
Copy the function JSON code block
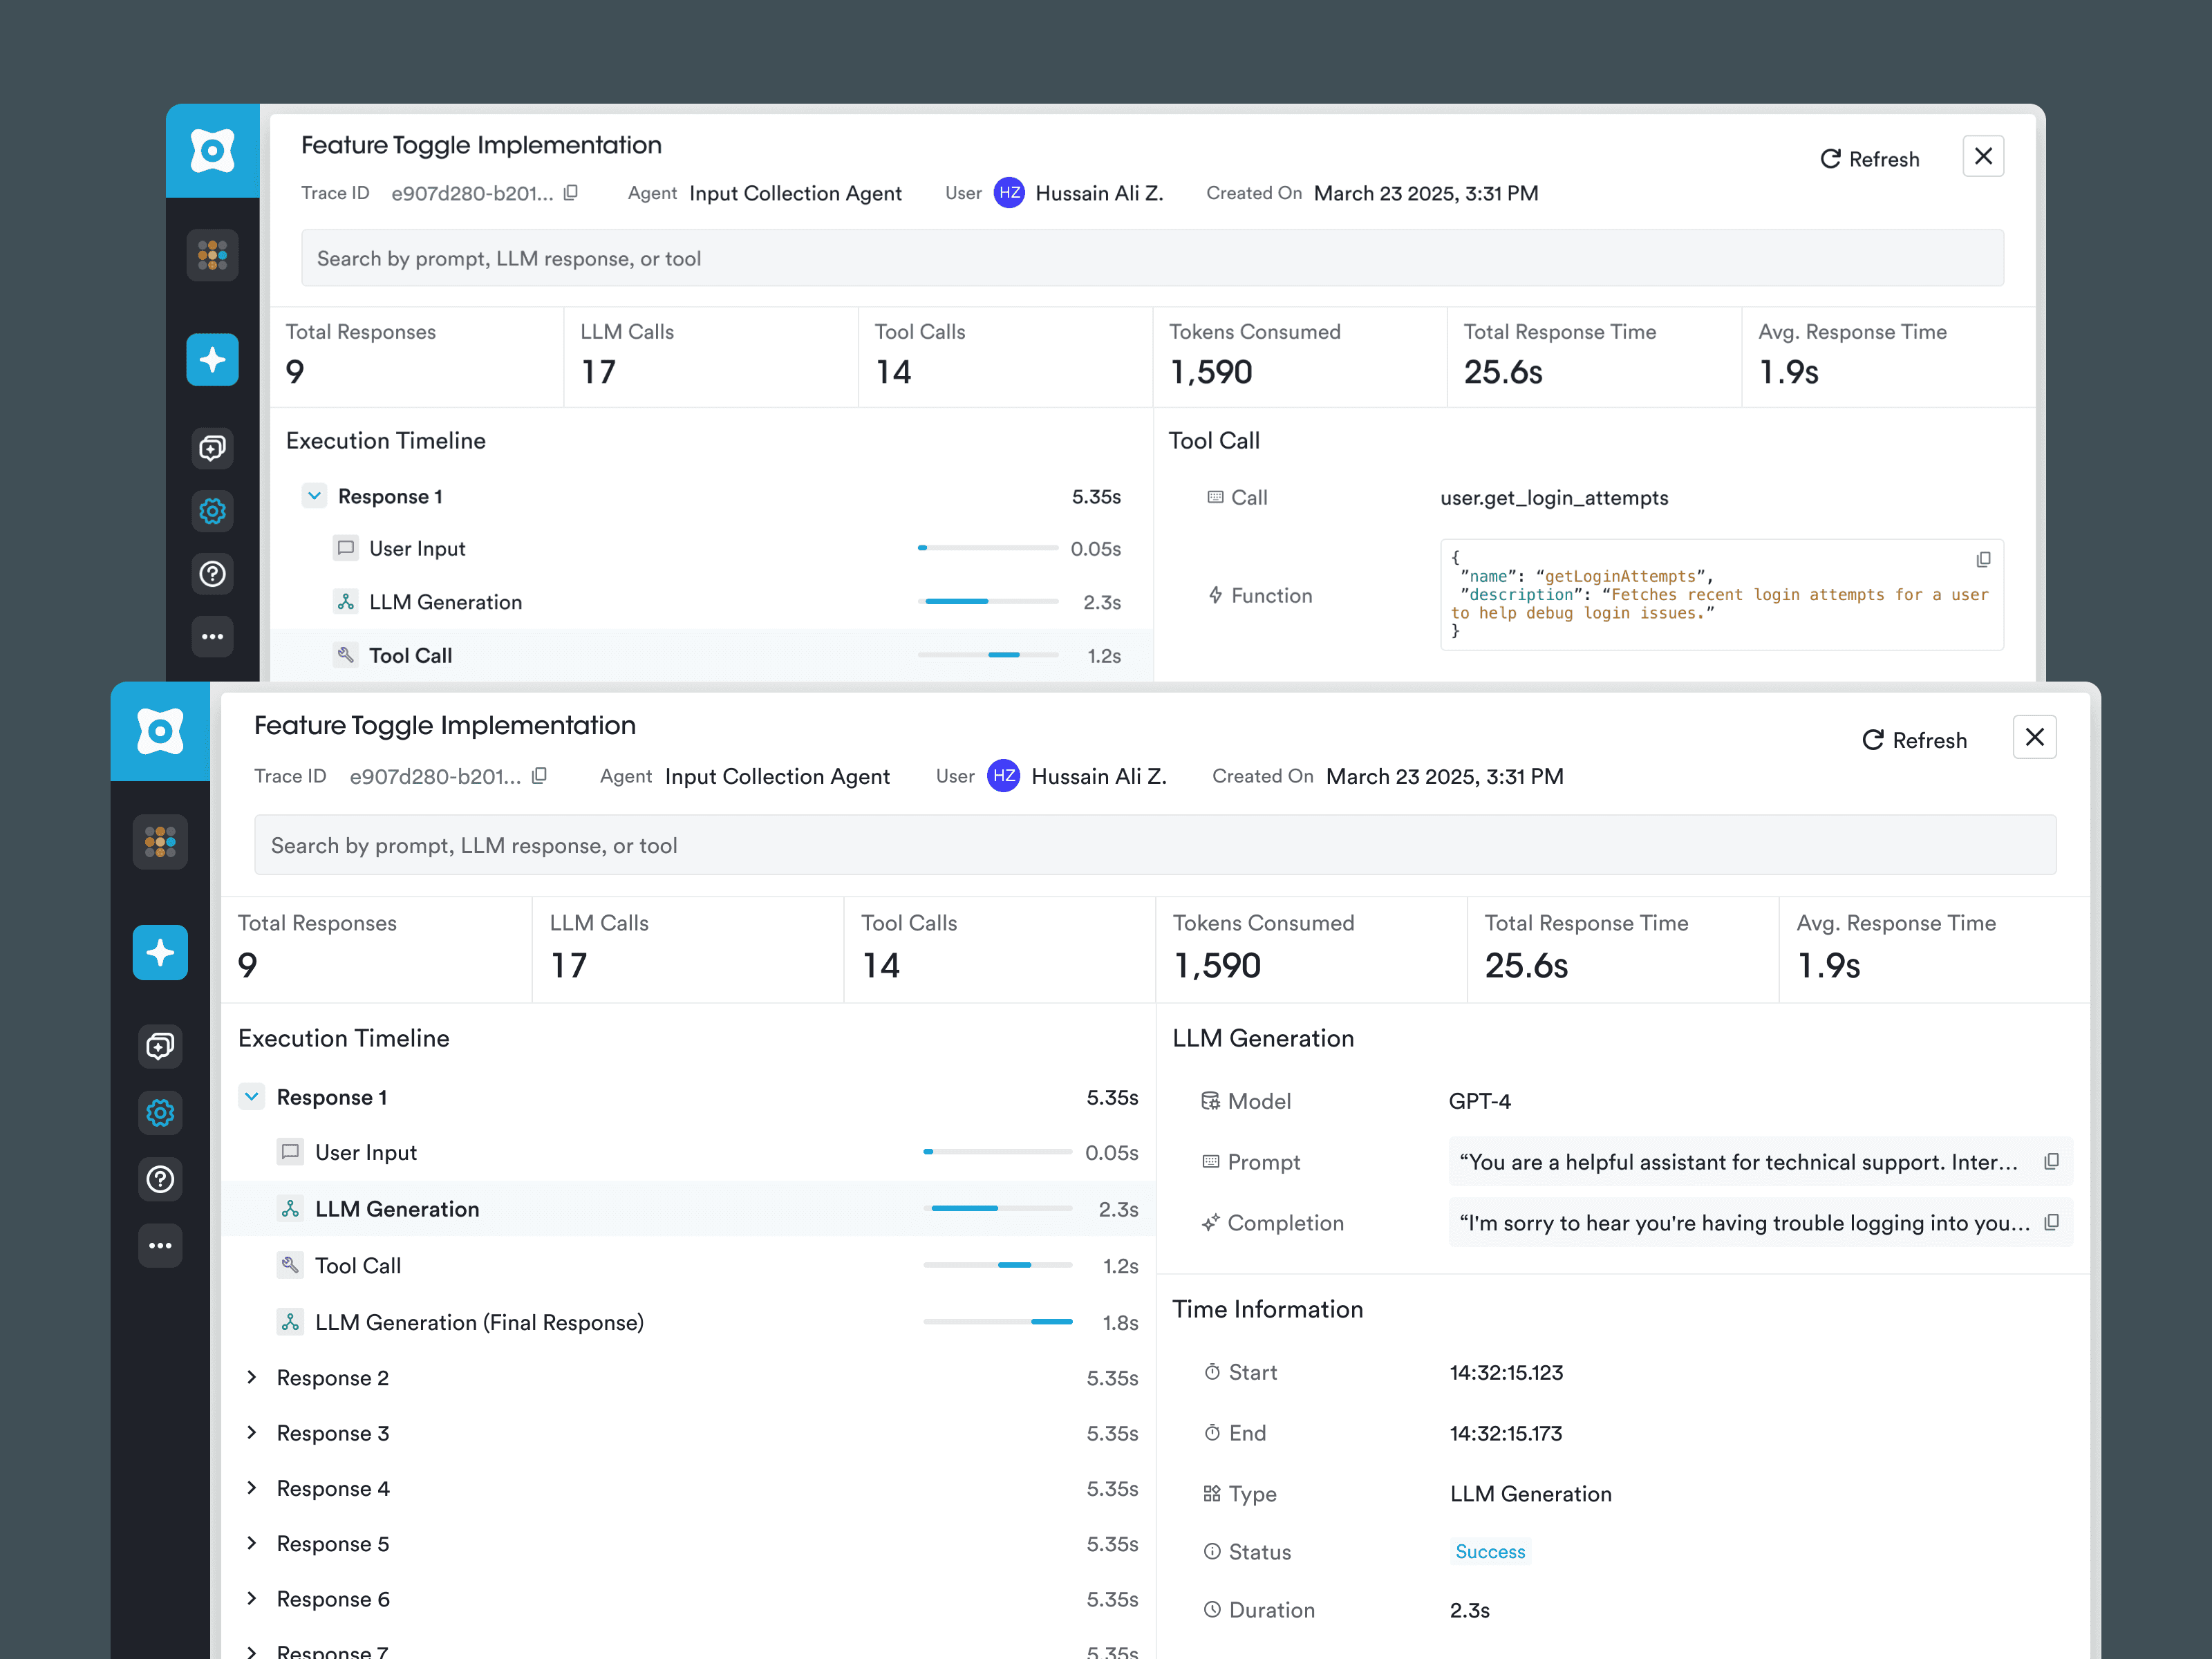coord(1983,560)
